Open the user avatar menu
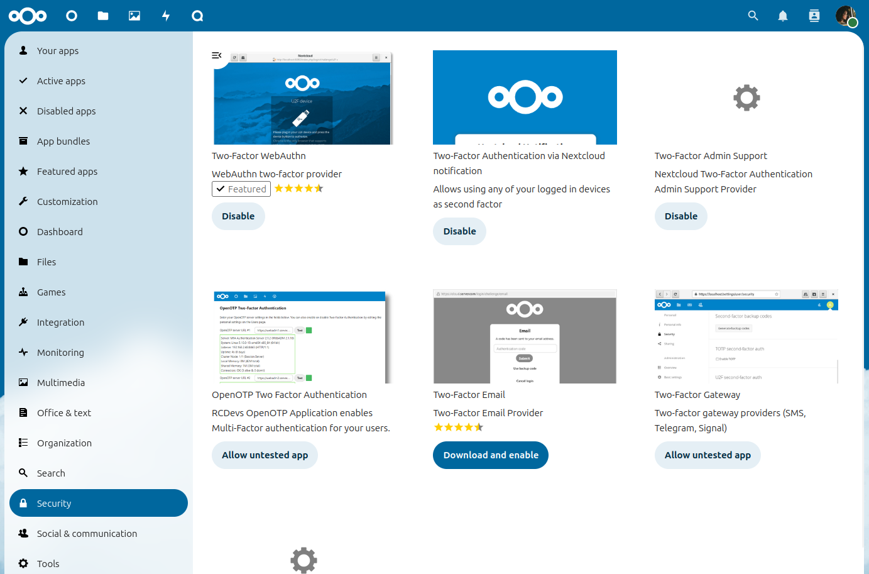 pyautogui.click(x=846, y=16)
